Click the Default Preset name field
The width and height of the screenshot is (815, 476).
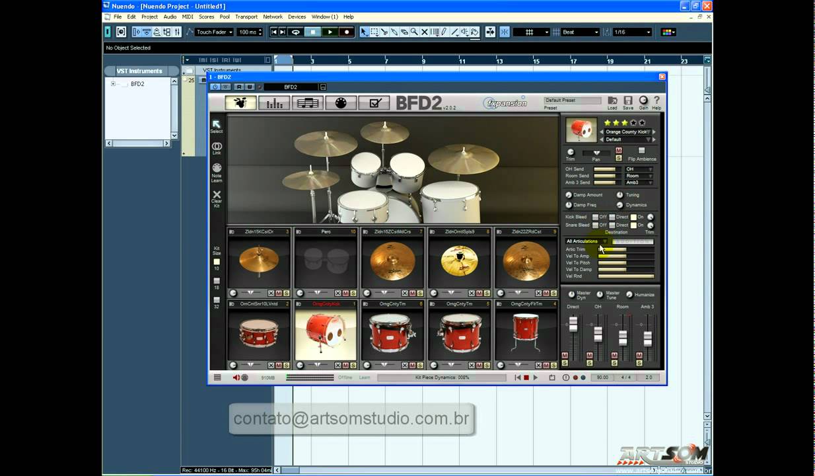(573, 100)
